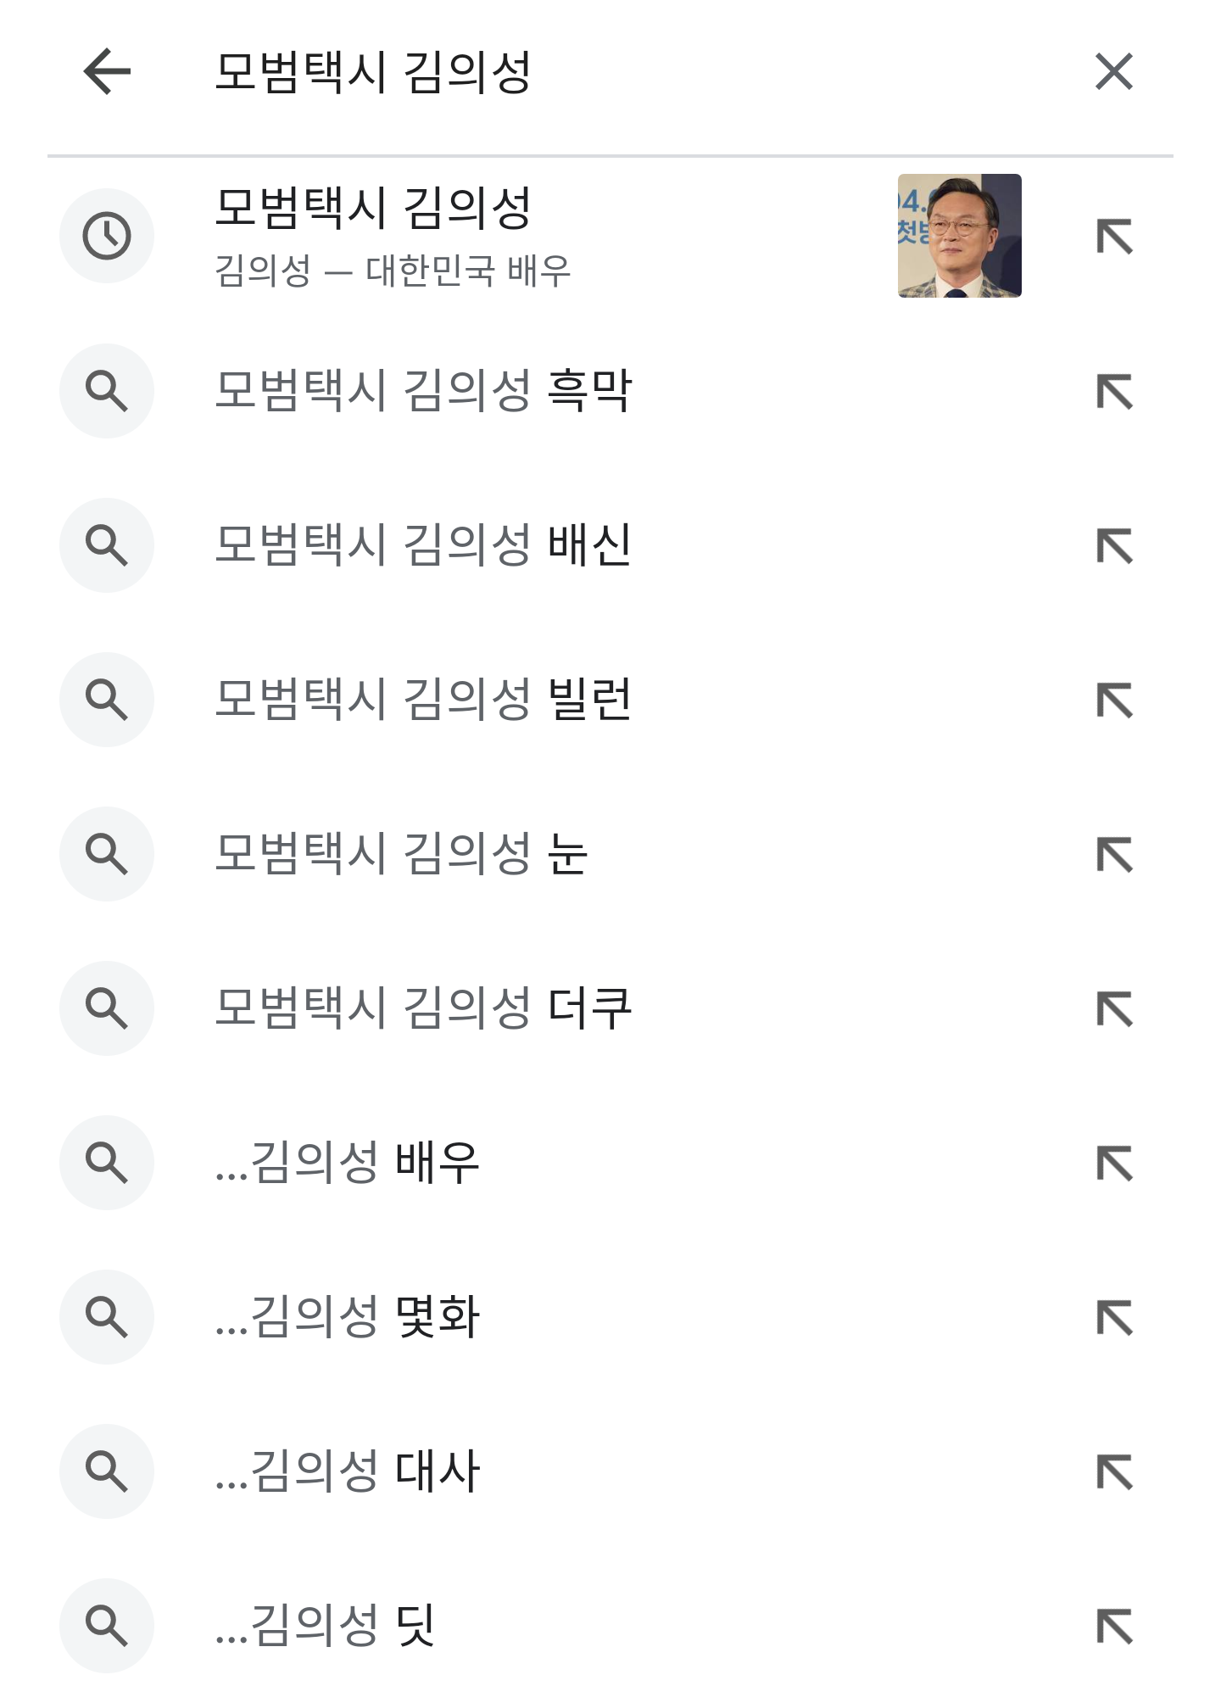The image size is (1221, 1686).
Task: Insert 대사 suggestion using its arrow
Action: (x=1113, y=1472)
